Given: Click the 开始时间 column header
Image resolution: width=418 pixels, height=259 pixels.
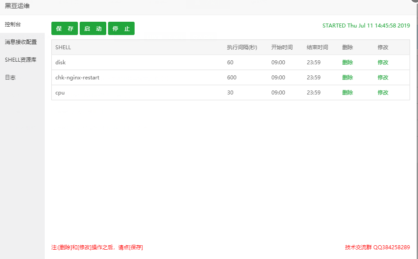Looking at the screenshot, I should (282, 47).
